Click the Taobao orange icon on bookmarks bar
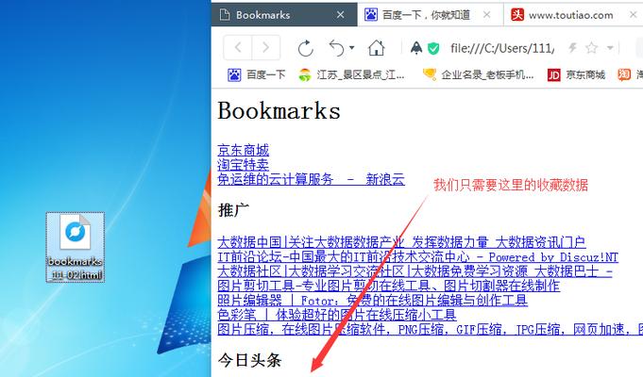This screenshot has height=377, width=643. coord(624,74)
